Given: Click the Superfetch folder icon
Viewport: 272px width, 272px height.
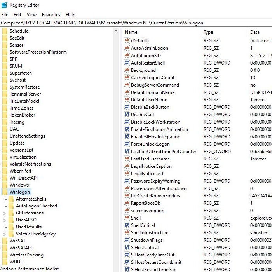Looking at the screenshot, I should pyautogui.click(x=5, y=73).
